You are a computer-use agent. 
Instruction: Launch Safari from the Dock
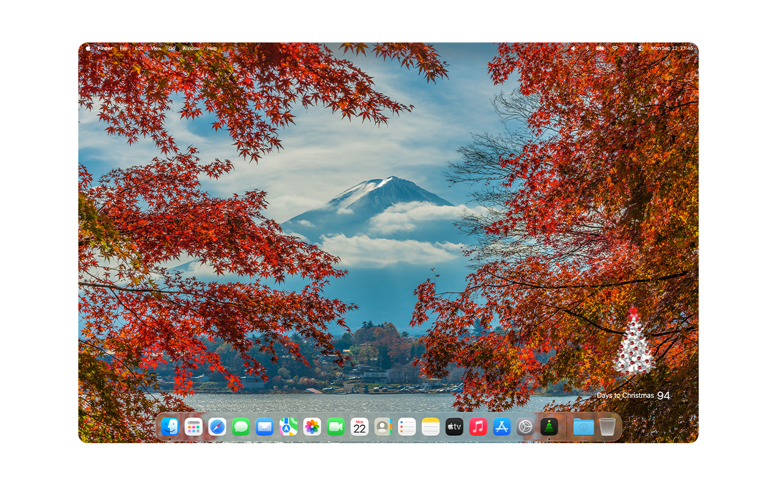point(217,427)
